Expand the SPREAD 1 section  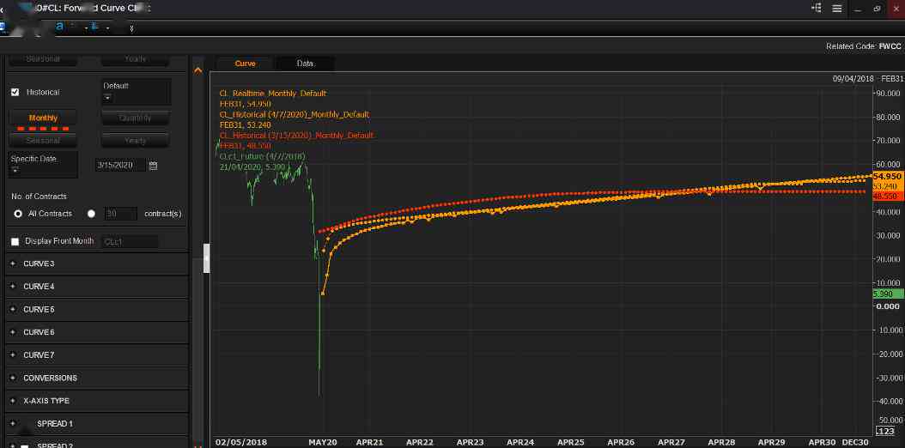(x=97, y=424)
